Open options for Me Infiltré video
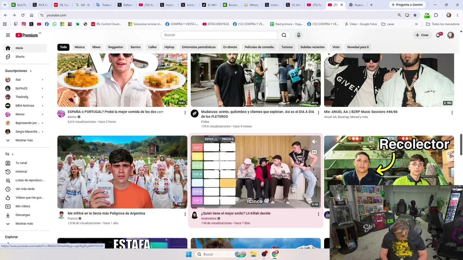 [x=185, y=214]
